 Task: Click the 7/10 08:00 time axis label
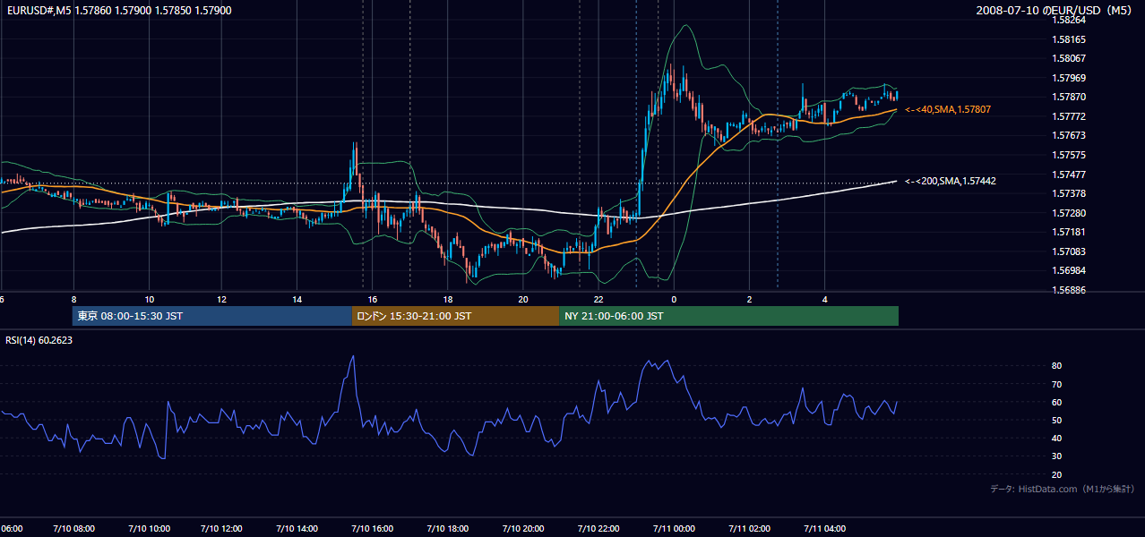pyautogui.click(x=73, y=528)
